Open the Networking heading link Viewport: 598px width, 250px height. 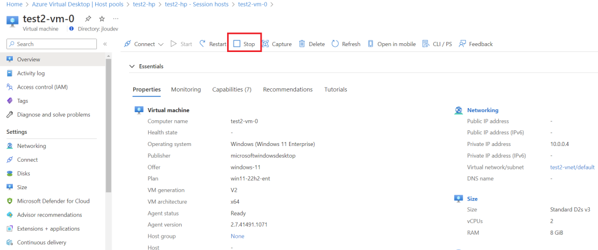point(482,110)
